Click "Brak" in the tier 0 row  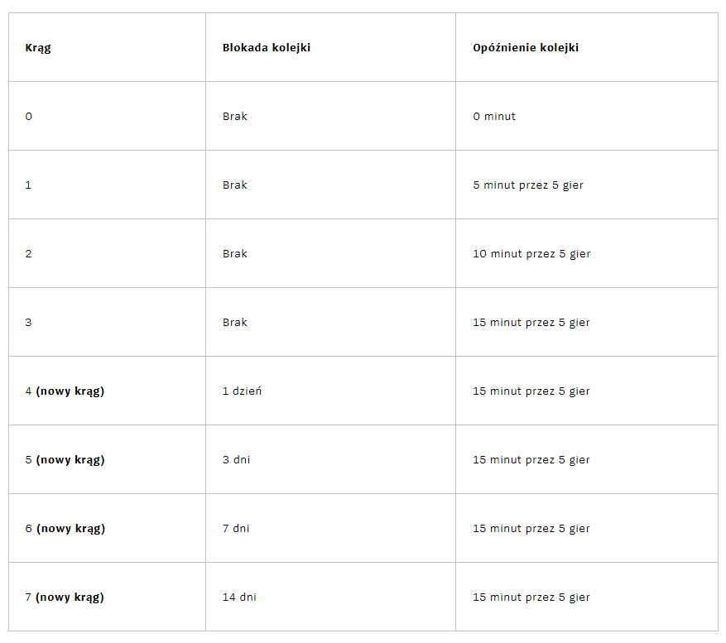tap(235, 117)
